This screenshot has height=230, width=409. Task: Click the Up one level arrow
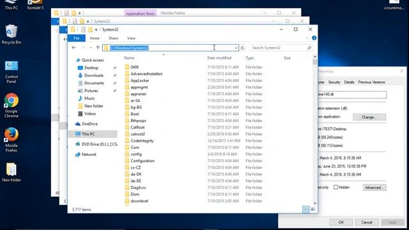(x=98, y=47)
